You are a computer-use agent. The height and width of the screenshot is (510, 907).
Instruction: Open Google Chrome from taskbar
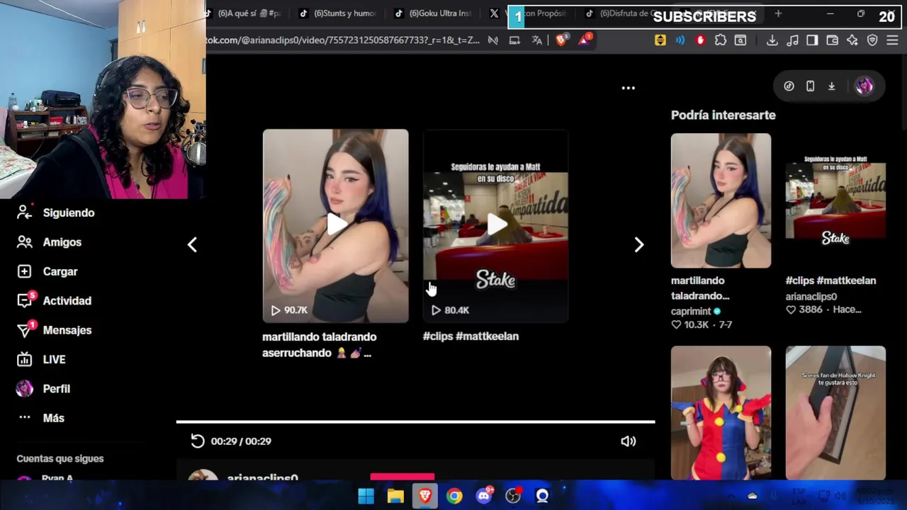(454, 496)
